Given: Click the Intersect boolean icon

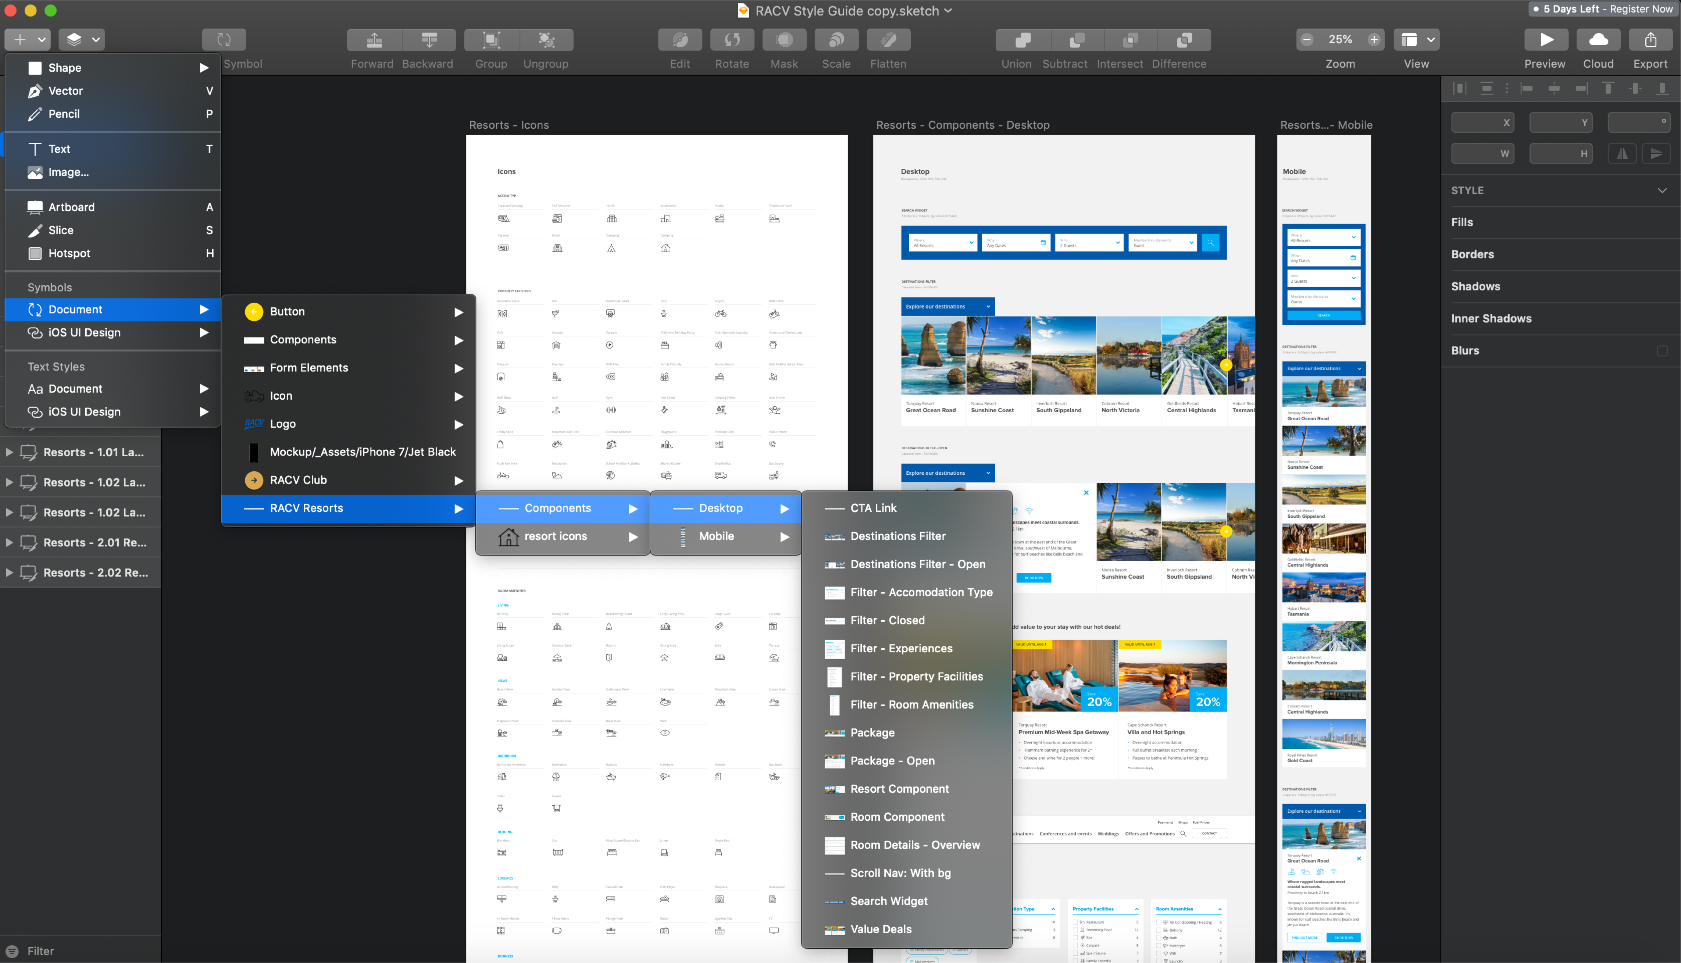Looking at the screenshot, I should pyautogui.click(x=1131, y=40).
